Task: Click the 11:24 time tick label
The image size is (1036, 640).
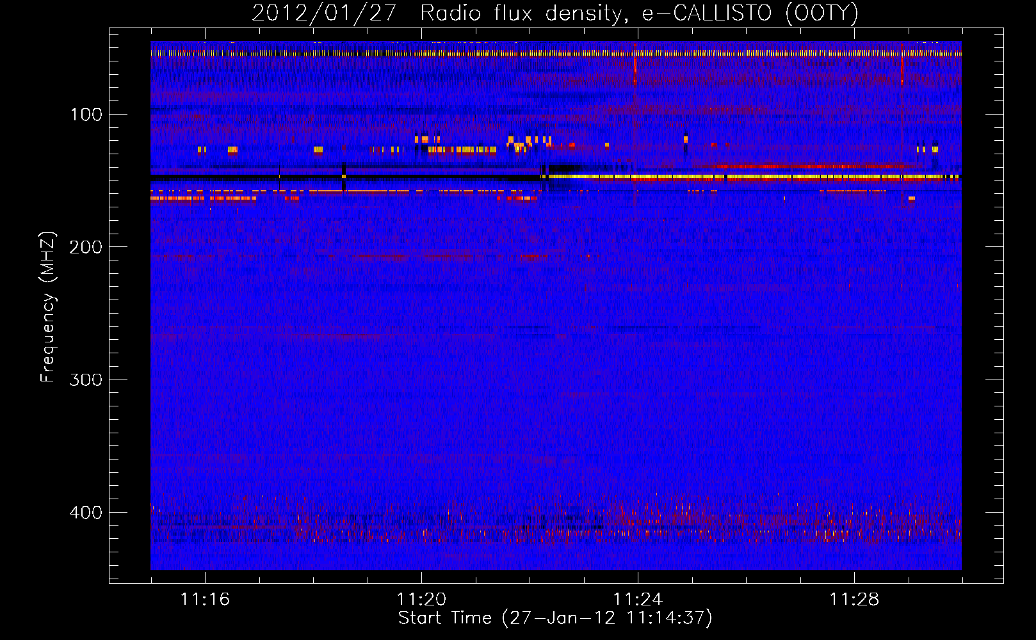Action: pos(638,599)
